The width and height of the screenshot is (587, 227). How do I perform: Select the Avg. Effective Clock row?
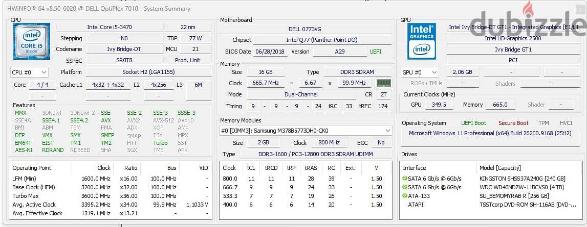tap(110, 213)
